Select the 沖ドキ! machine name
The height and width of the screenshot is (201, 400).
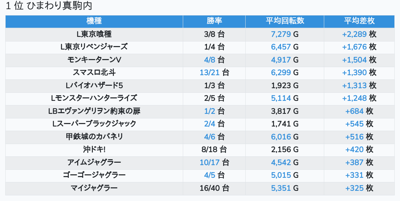click(94, 149)
